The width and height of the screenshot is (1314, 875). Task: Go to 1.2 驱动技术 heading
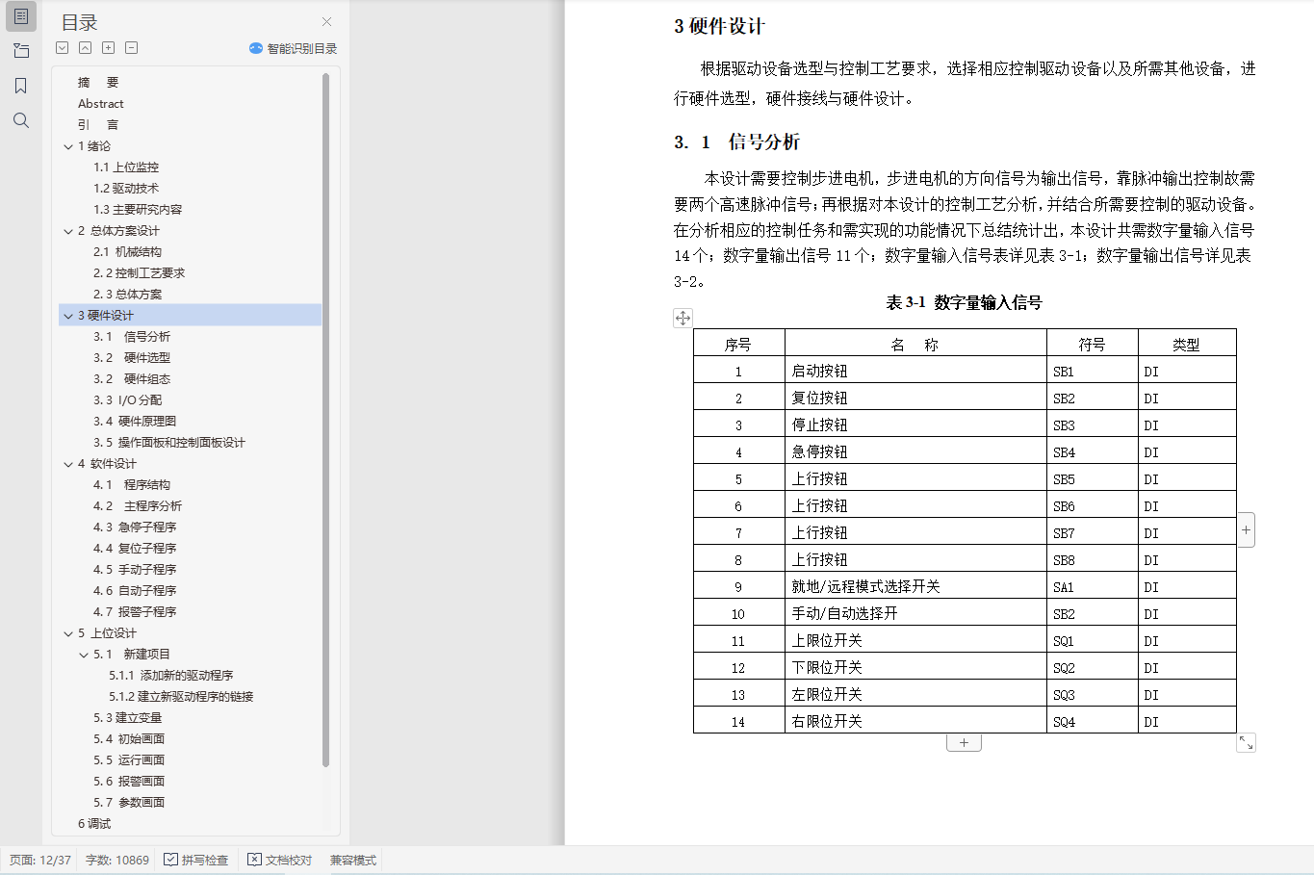click(126, 189)
